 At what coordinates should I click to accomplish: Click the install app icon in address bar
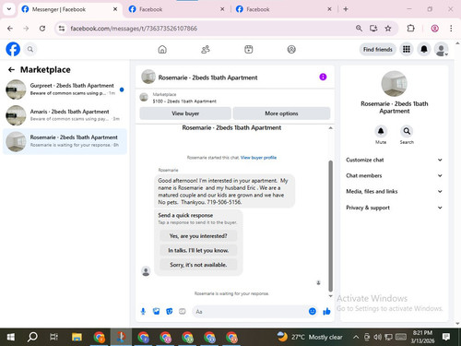(x=373, y=29)
